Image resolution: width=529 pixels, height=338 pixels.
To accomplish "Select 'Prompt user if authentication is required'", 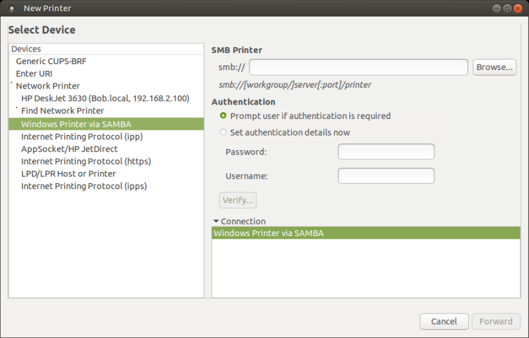I will coord(224,116).
